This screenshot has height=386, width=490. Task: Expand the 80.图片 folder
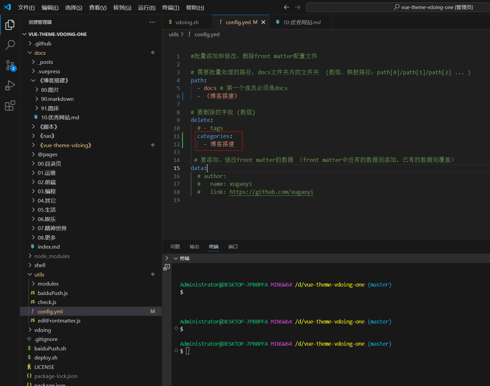click(91, 90)
